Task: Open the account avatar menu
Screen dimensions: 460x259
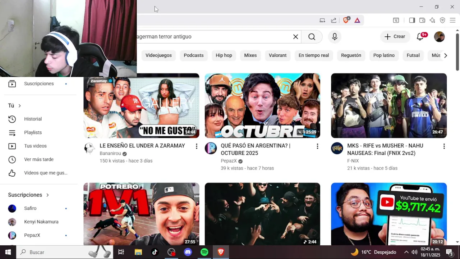Action: (x=439, y=37)
